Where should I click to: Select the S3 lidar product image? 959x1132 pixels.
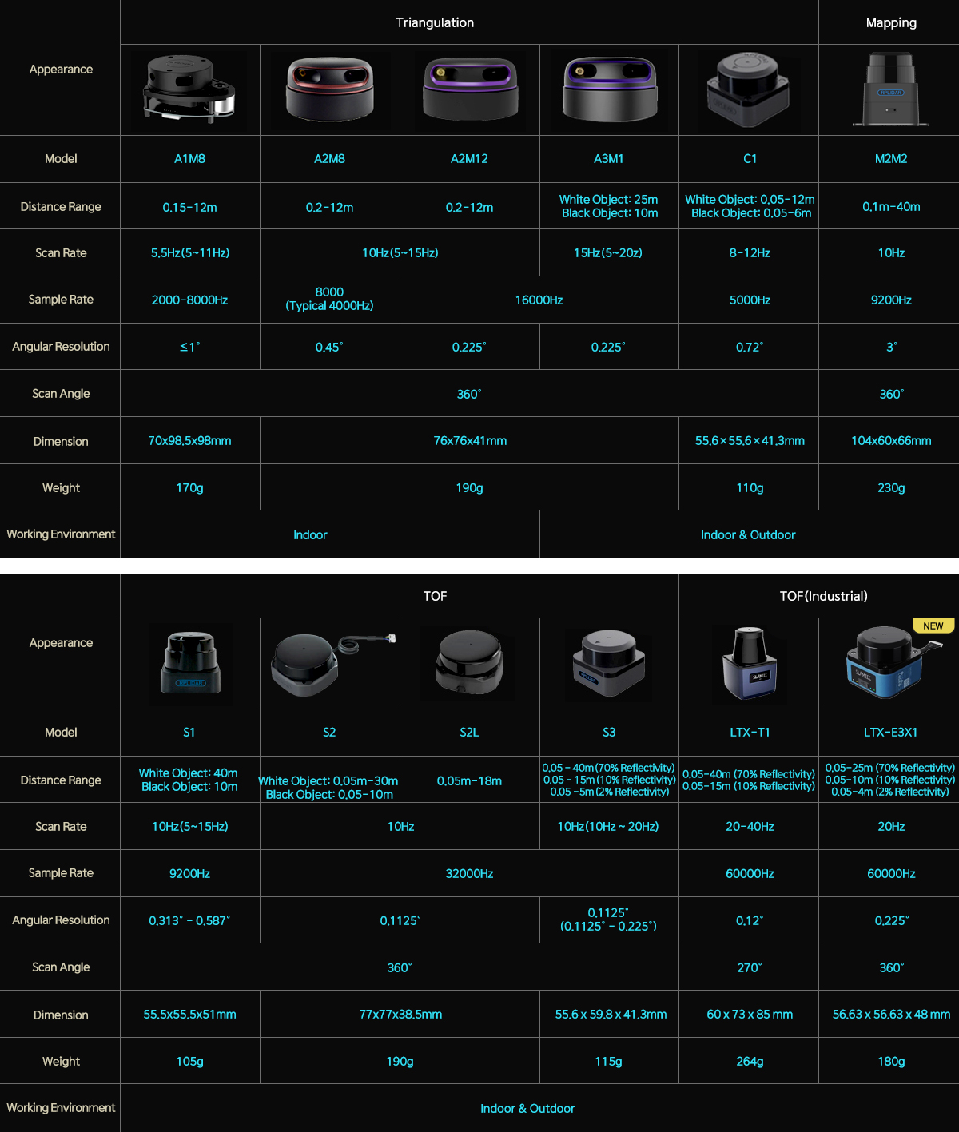(x=609, y=663)
